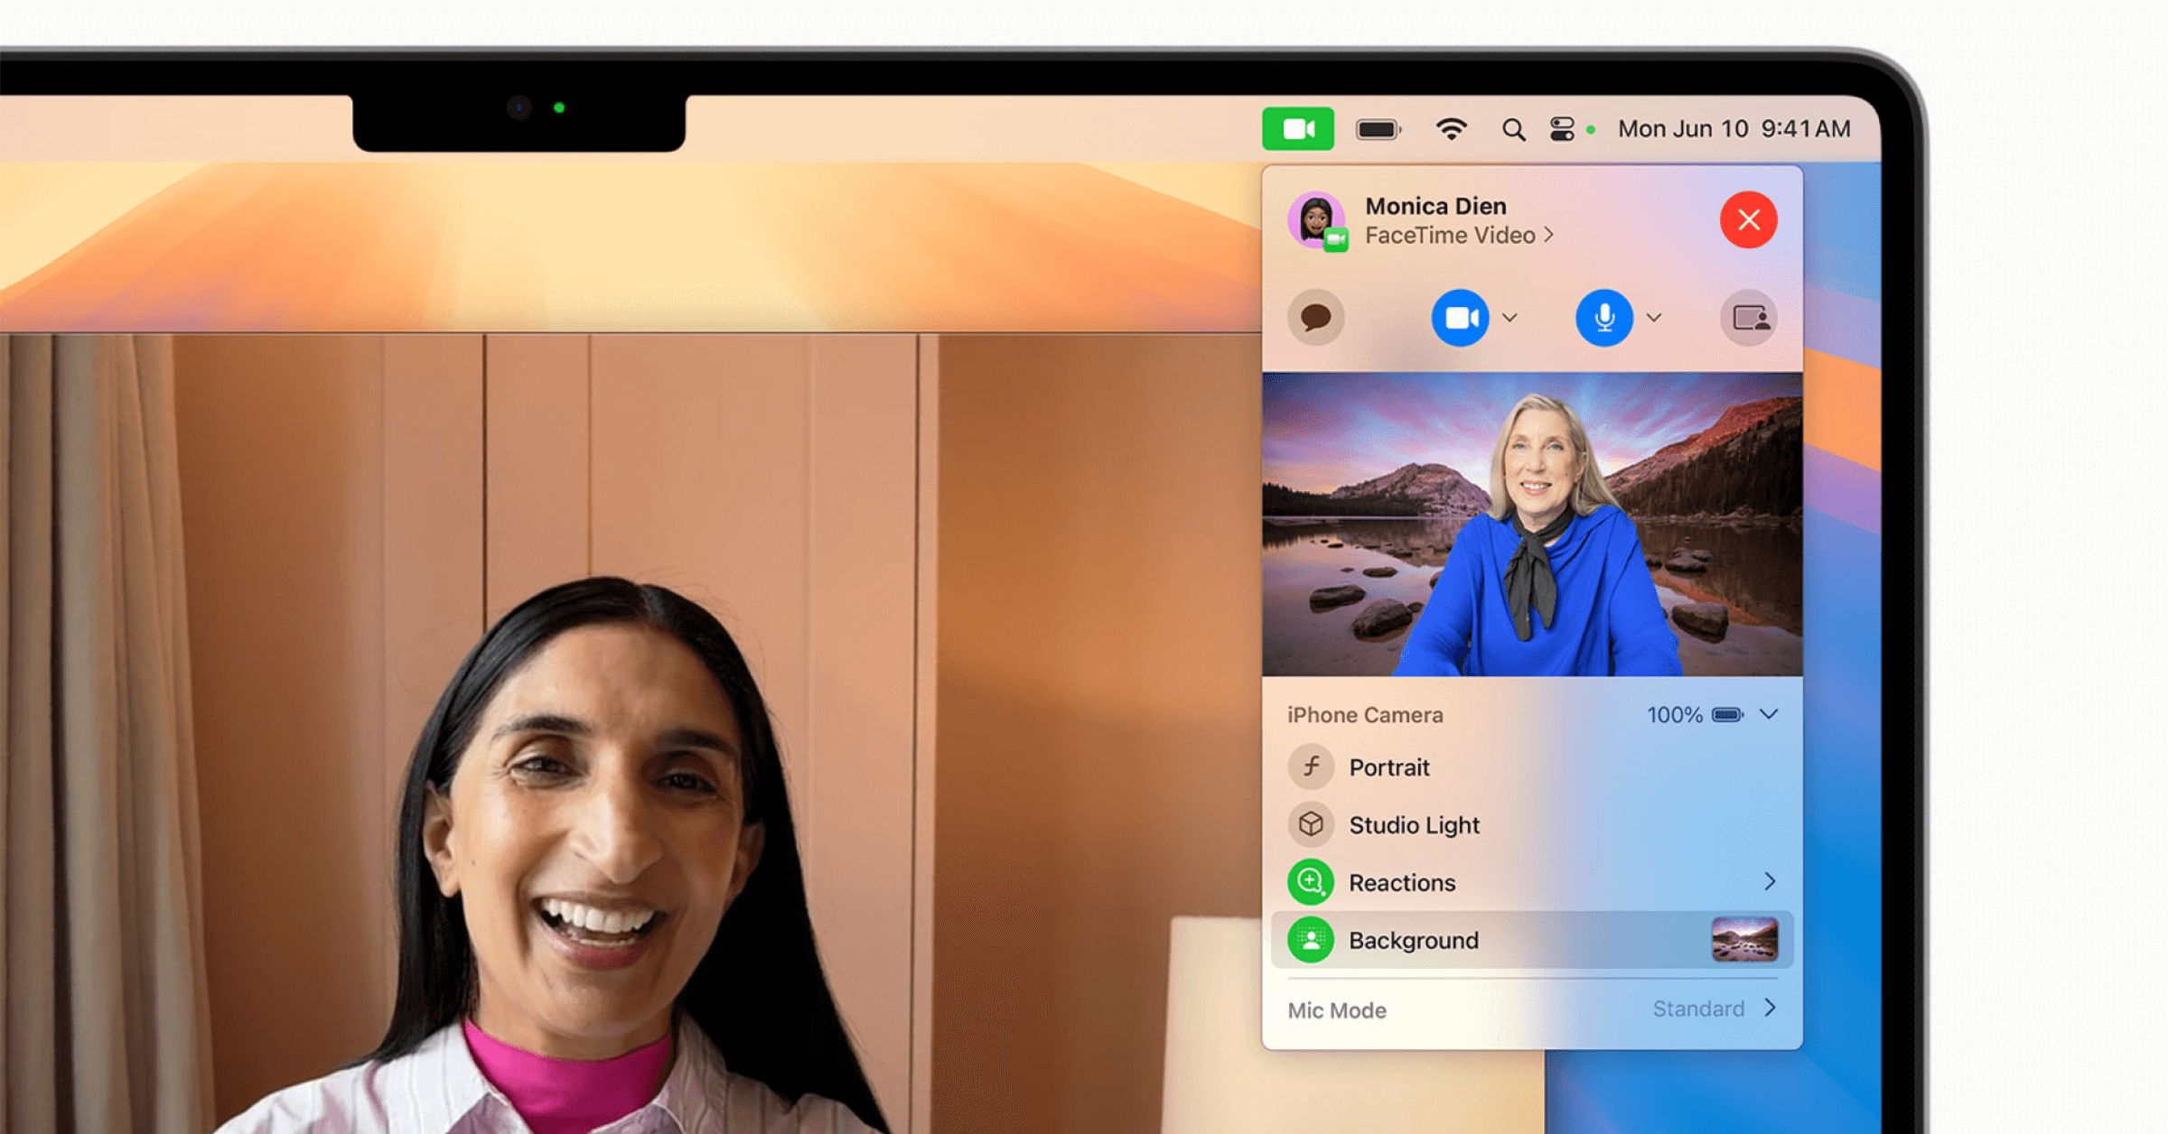This screenshot has height=1134, width=2168.
Task: Toggle the blue camera video button
Action: tap(1460, 318)
